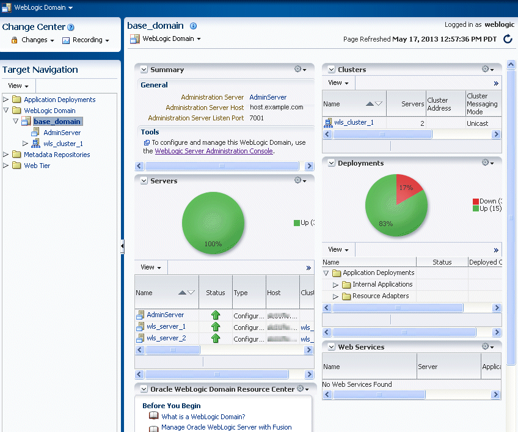
Task: Open wls_server_1 in Servers table
Action: (166, 326)
